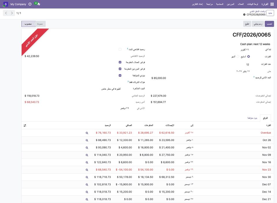
Task: Open column options icon in table header
Action: [25, 125]
